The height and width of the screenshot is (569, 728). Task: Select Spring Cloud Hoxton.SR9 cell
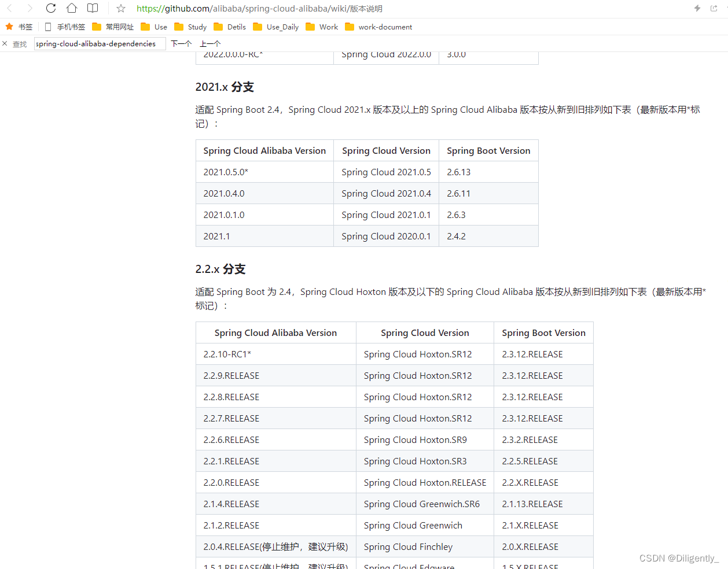coord(425,439)
